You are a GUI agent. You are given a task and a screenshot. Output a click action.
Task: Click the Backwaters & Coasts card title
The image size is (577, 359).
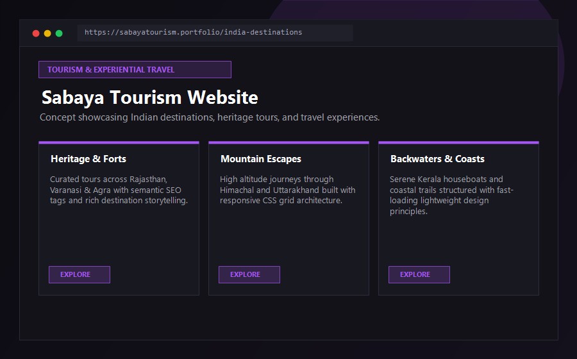[x=437, y=159]
